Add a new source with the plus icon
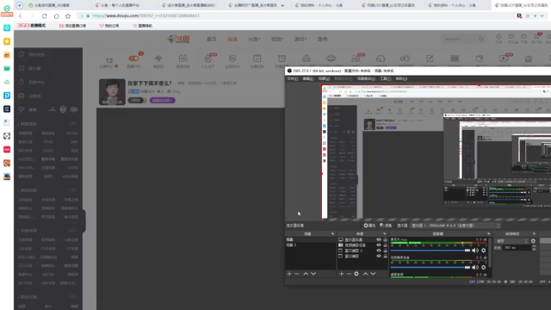The width and height of the screenshot is (551, 310). (x=341, y=274)
